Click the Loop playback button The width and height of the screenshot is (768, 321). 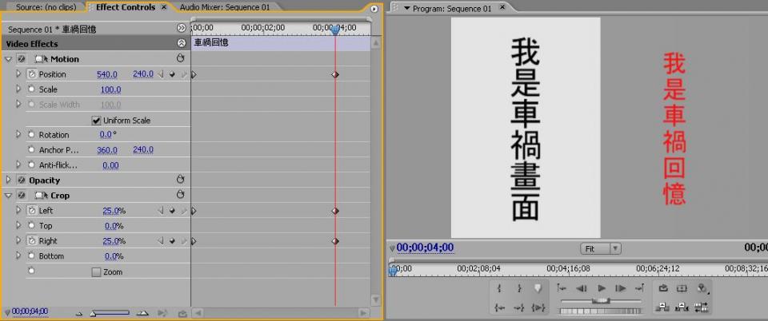tap(663, 288)
